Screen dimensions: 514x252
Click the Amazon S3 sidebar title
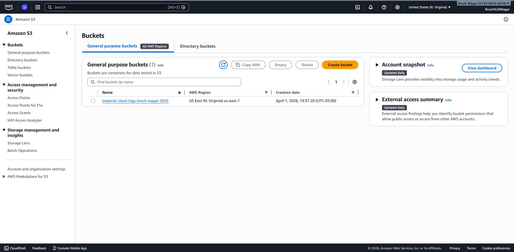tap(20, 33)
